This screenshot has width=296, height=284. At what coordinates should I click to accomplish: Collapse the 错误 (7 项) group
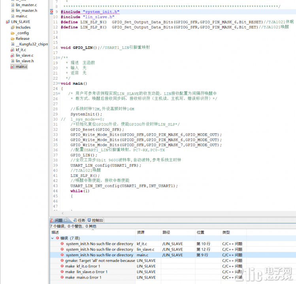[53, 238]
